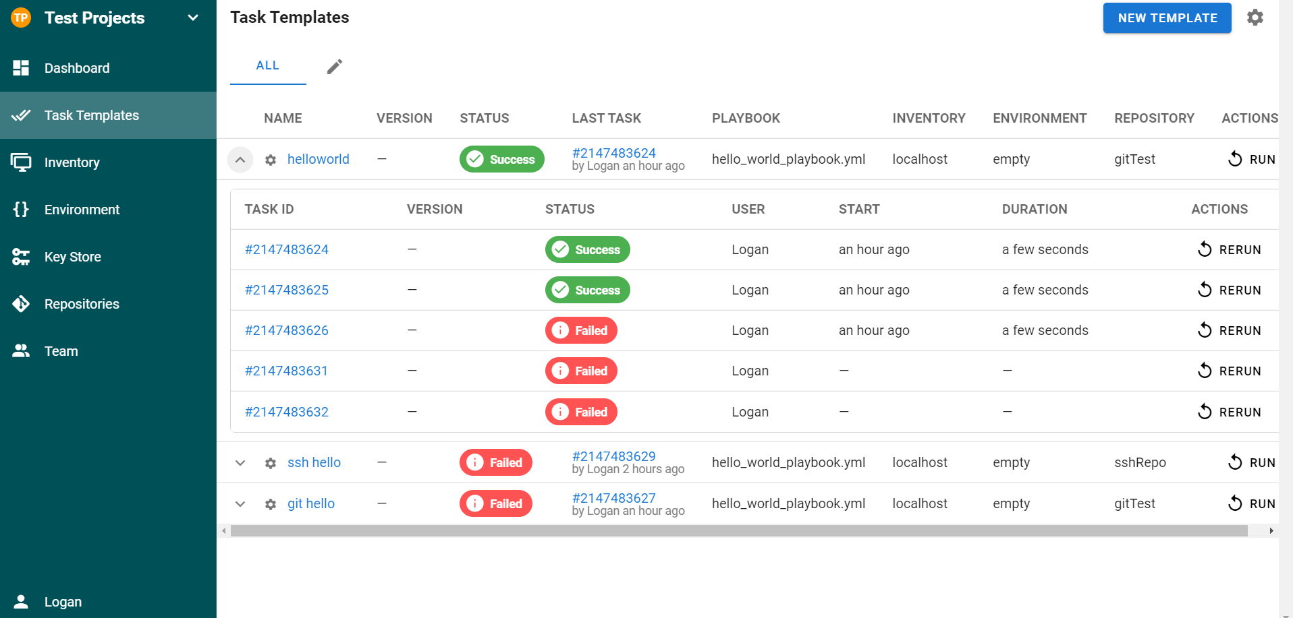
Task: Expand the ssh hello template row
Action: [x=240, y=463]
